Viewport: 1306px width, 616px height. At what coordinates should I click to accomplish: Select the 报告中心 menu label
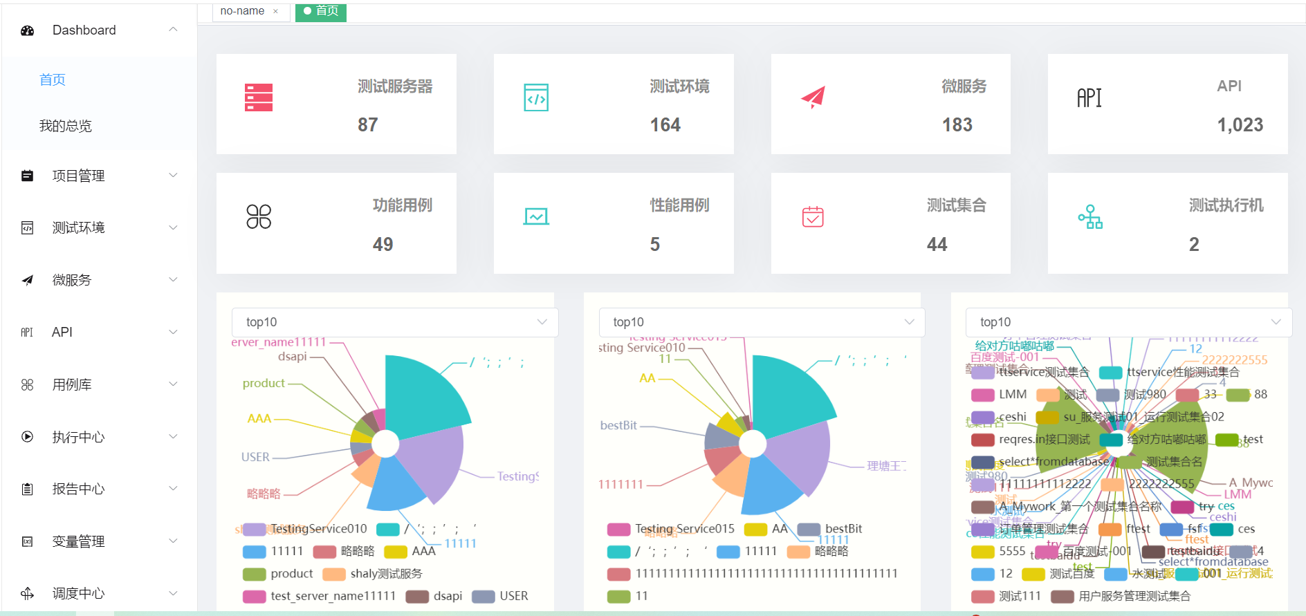click(x=79, y=489)
